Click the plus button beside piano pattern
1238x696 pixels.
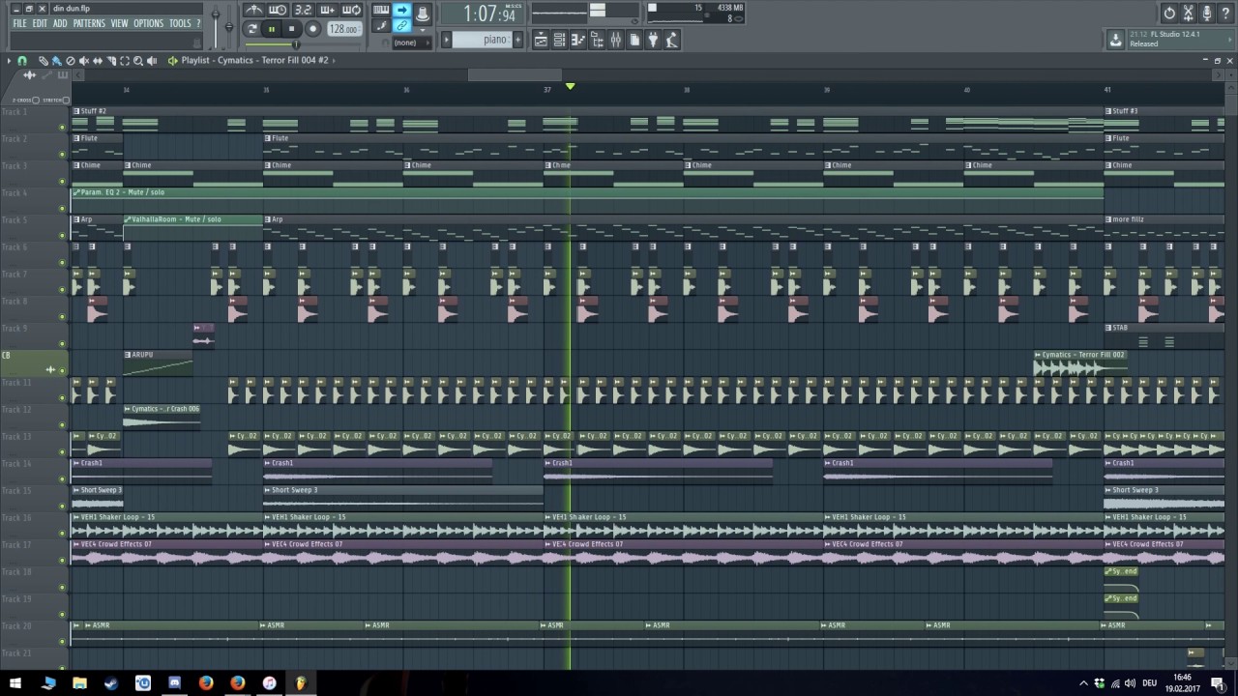point(518,40)
